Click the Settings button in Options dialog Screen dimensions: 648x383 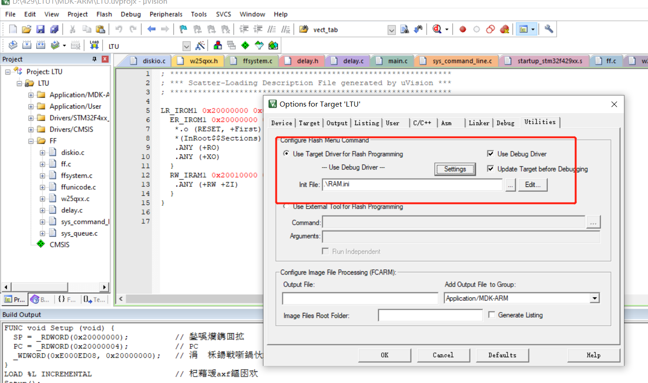[x=455, y=169]
